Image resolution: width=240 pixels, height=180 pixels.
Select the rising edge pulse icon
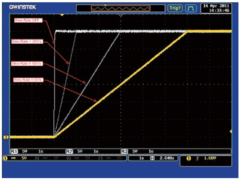[191, 8]
